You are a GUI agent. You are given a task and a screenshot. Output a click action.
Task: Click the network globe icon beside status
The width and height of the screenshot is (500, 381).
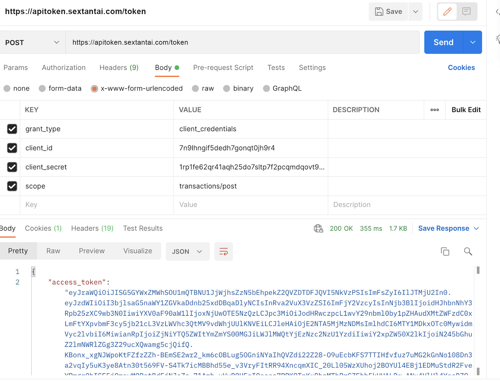tap(318, 228)
